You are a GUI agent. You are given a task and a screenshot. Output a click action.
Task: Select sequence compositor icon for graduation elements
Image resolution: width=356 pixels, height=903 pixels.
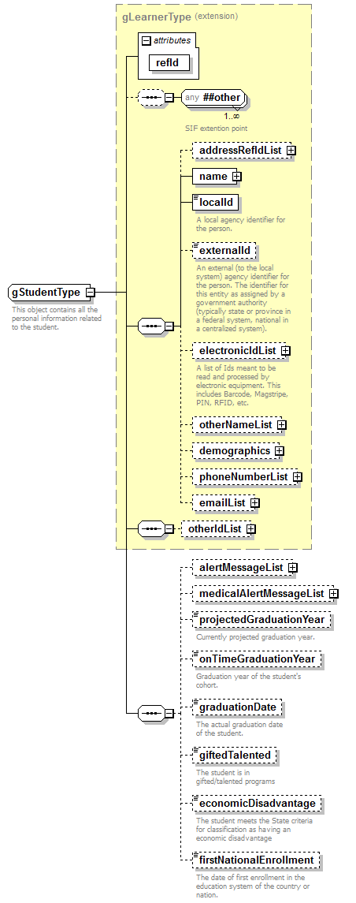pyautogui.click(x=152, y=713)
